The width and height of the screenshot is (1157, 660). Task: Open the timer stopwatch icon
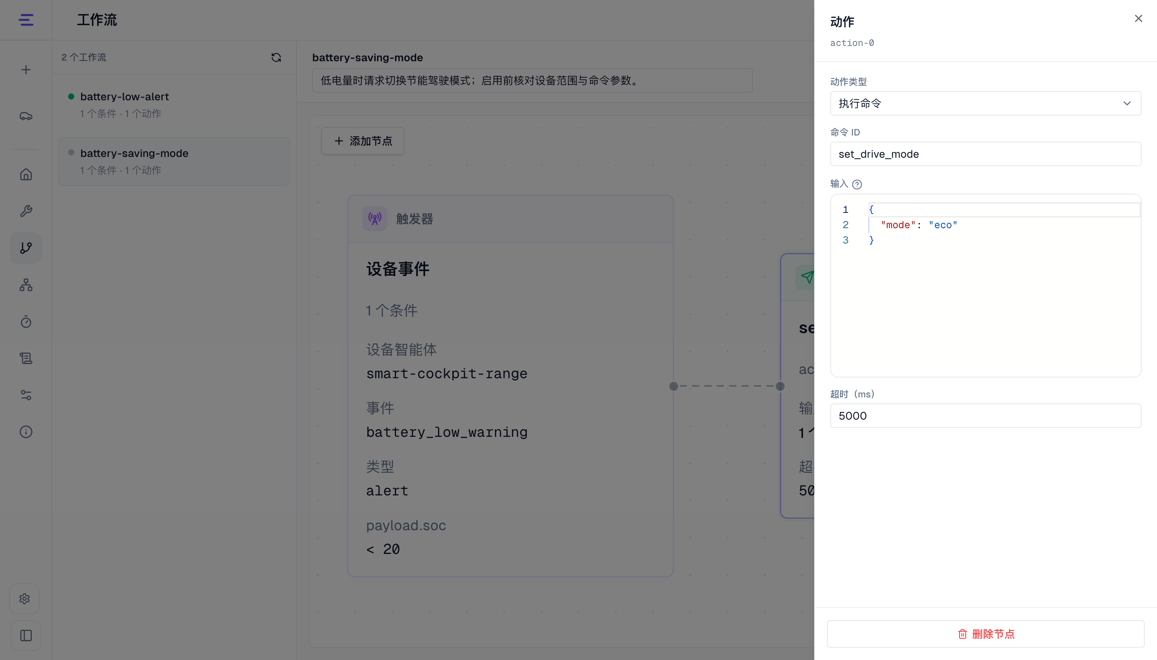pos(26,322)
